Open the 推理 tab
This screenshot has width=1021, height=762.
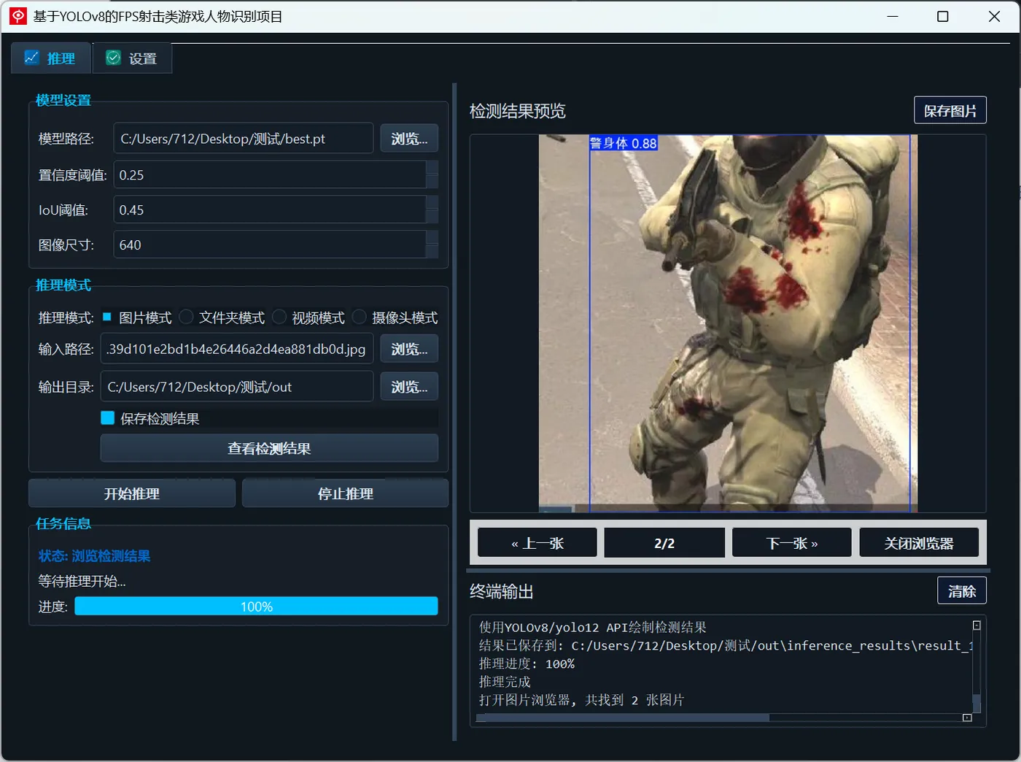click(50, 58)
